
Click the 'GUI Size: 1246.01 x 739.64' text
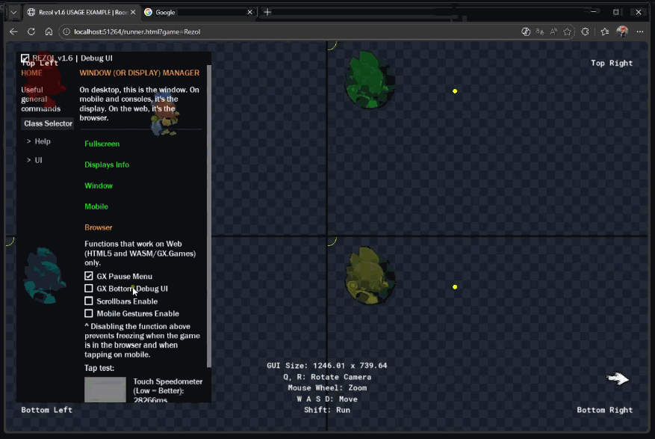327,366
